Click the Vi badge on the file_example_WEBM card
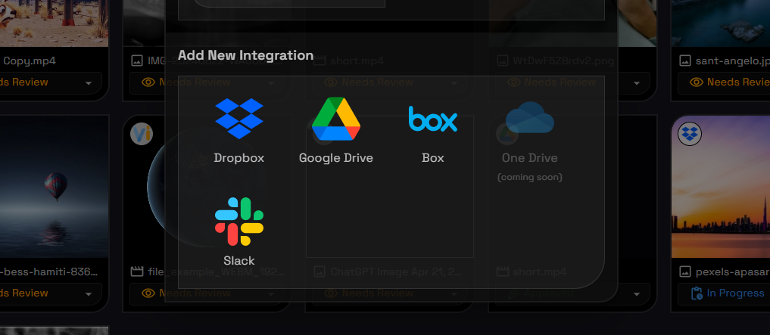The image size is (770, 335). click(x=142, y=133)
